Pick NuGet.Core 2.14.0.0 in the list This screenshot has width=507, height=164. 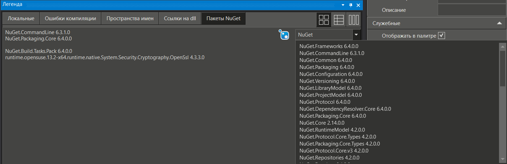(322, 123)
